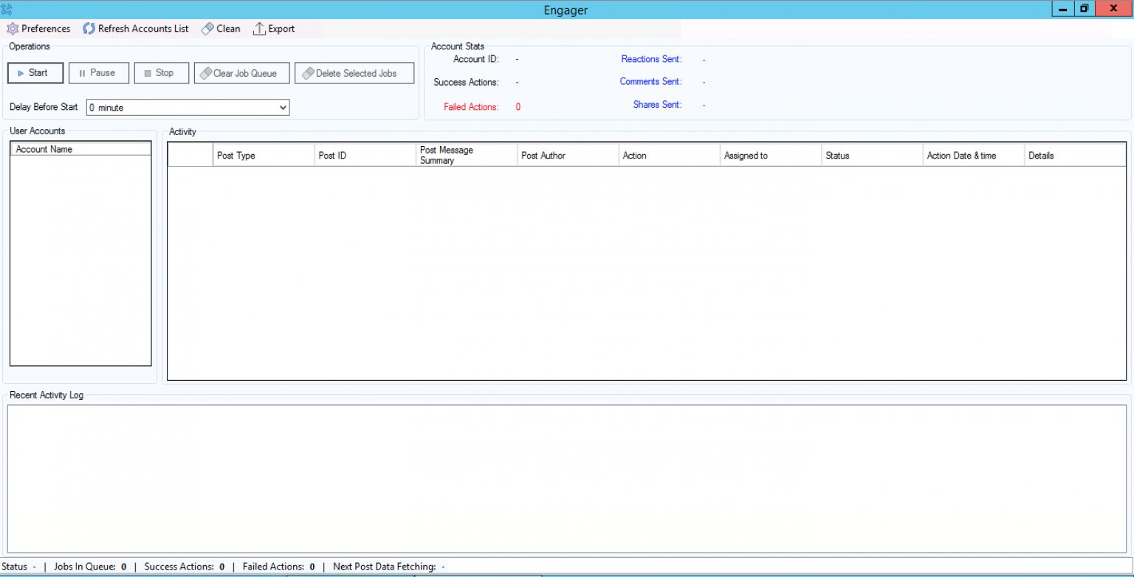Viewport: 1134px width, 577px height.
Task: Close the Engager window
Action: point(1113,9)
